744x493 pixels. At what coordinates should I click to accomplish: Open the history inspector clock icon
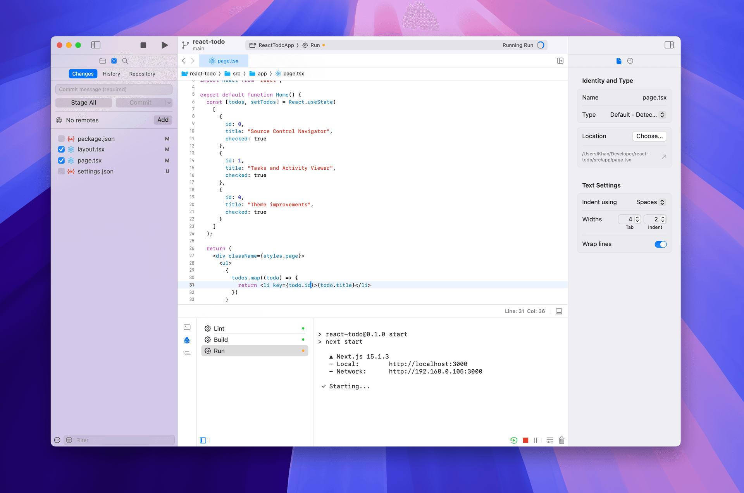[x=630, y=61]
